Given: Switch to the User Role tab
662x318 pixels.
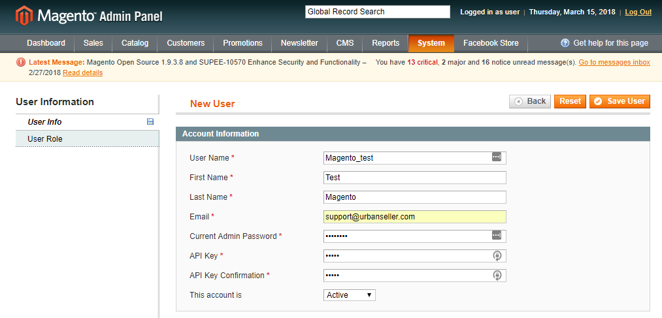Looking at the screenshot, I should click(45, 139).
